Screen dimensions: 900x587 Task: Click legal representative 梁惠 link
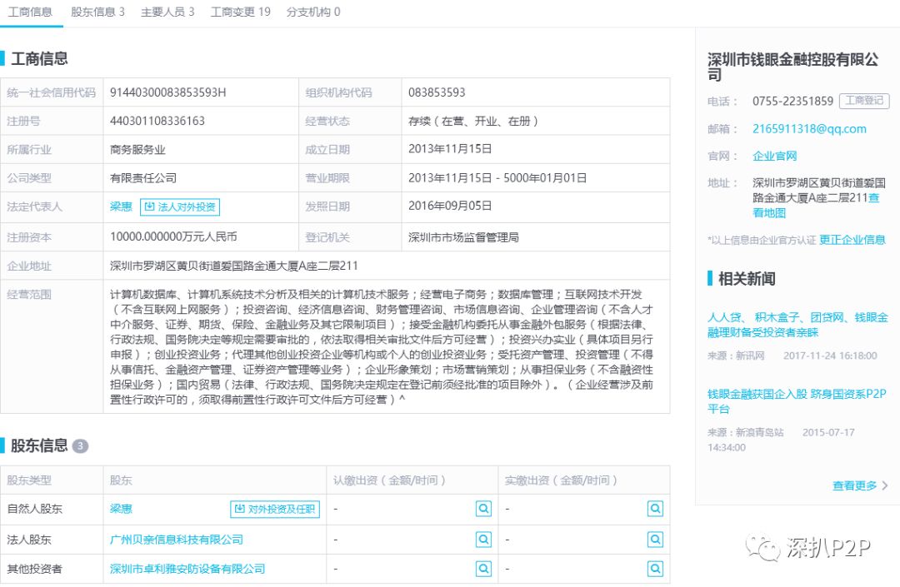(121, 206)
